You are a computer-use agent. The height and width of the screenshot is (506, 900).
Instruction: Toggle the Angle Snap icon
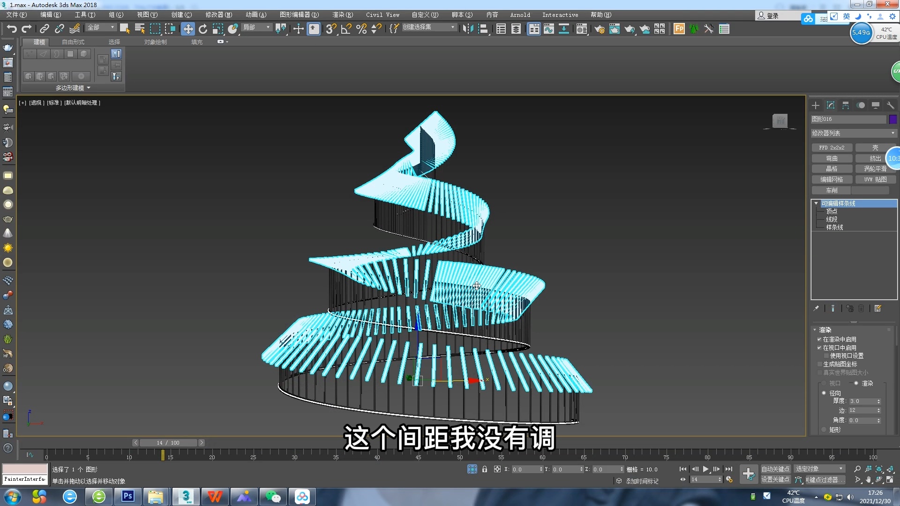pos(346,29)
